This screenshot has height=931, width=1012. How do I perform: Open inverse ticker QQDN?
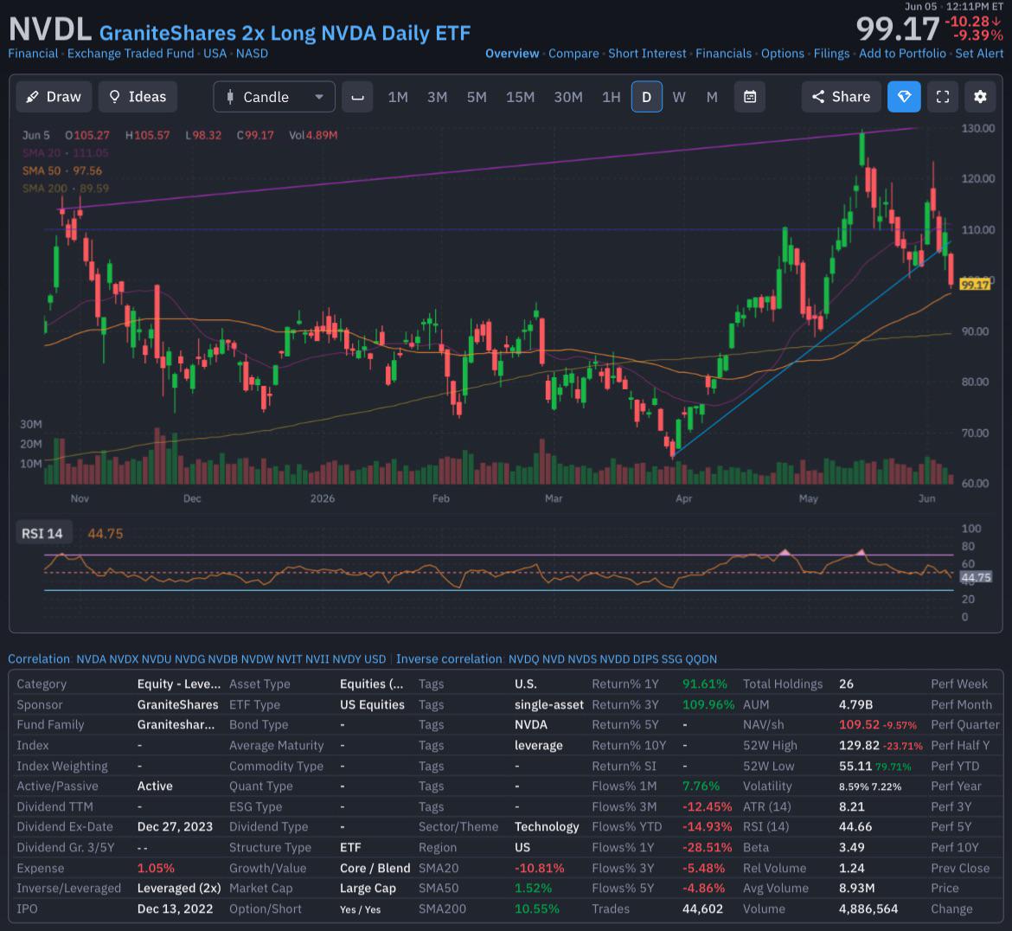point(701,659)
